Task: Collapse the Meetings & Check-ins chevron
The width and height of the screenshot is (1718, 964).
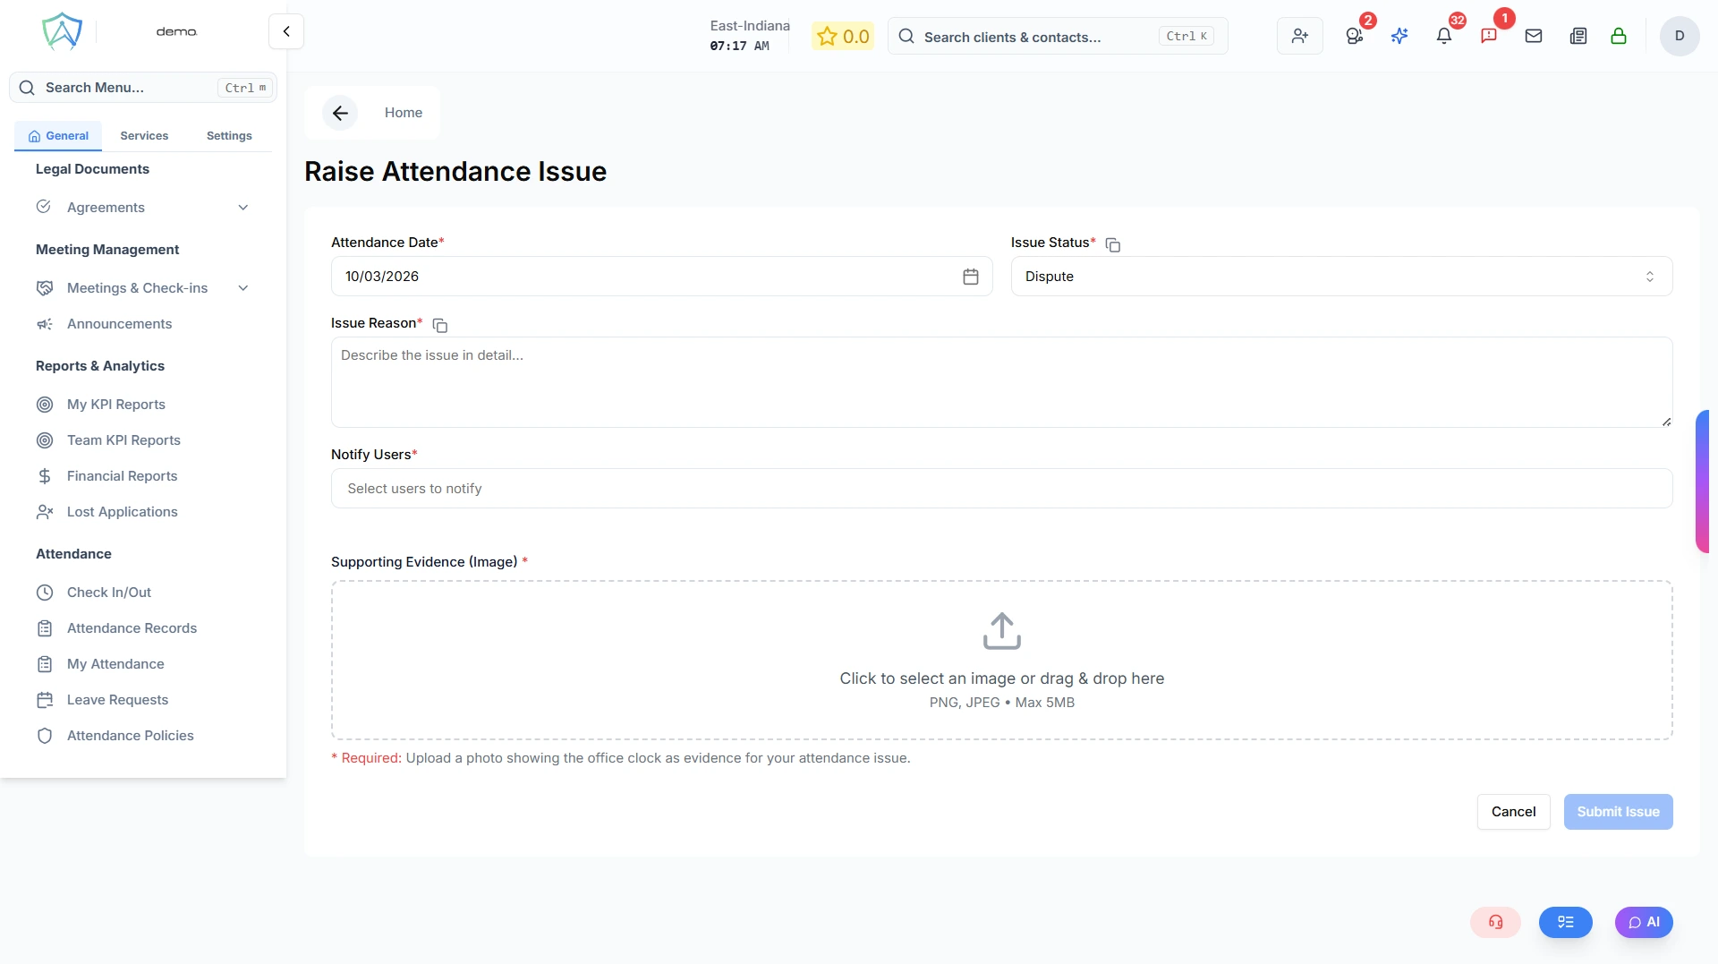Action: tap(242, 288)
